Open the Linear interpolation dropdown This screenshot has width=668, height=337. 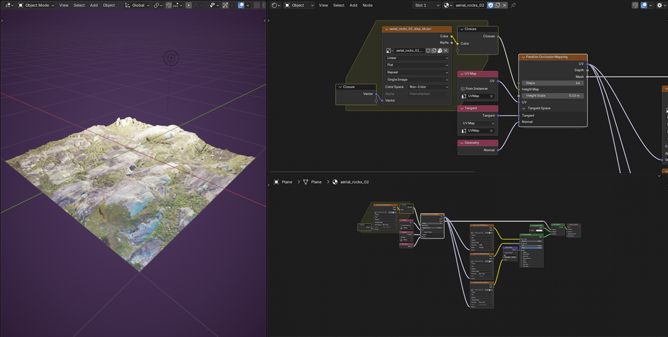(x=417, y=58)
